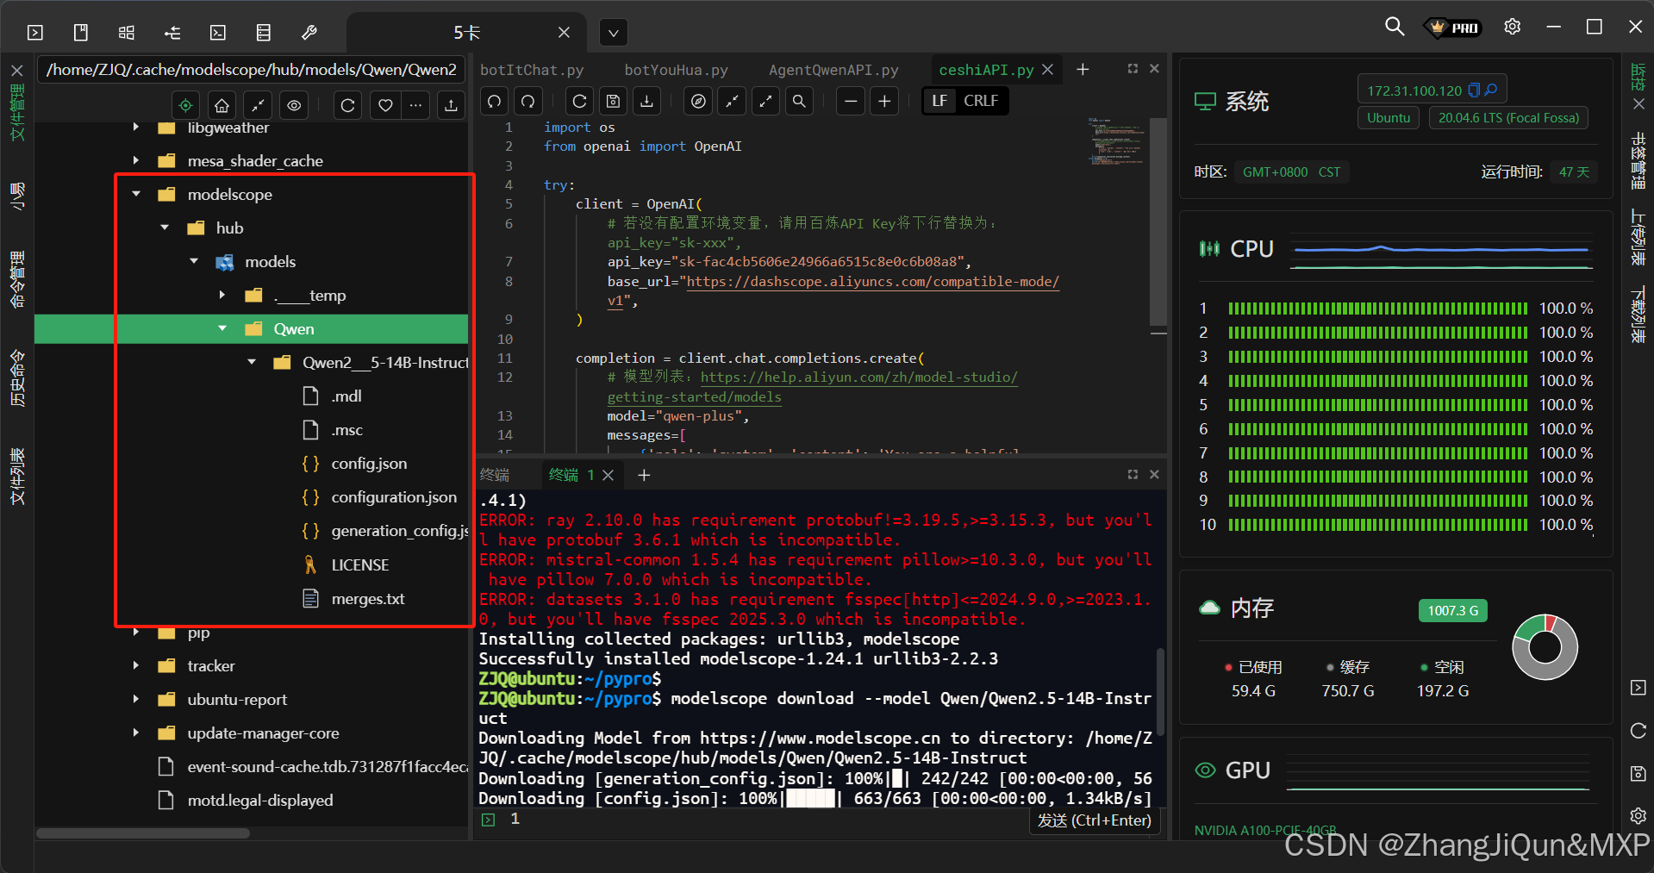Select CRLF line ending
This screenshot has width=1654, height=873.
pos(981,101)
